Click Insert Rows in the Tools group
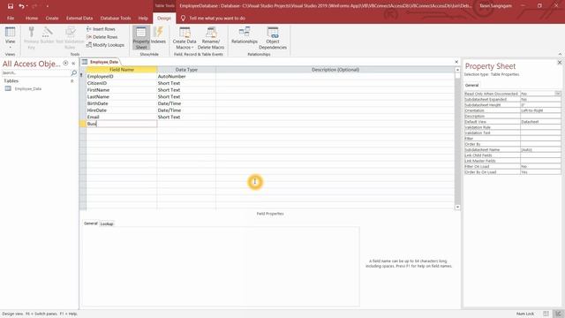 [101, 29]
